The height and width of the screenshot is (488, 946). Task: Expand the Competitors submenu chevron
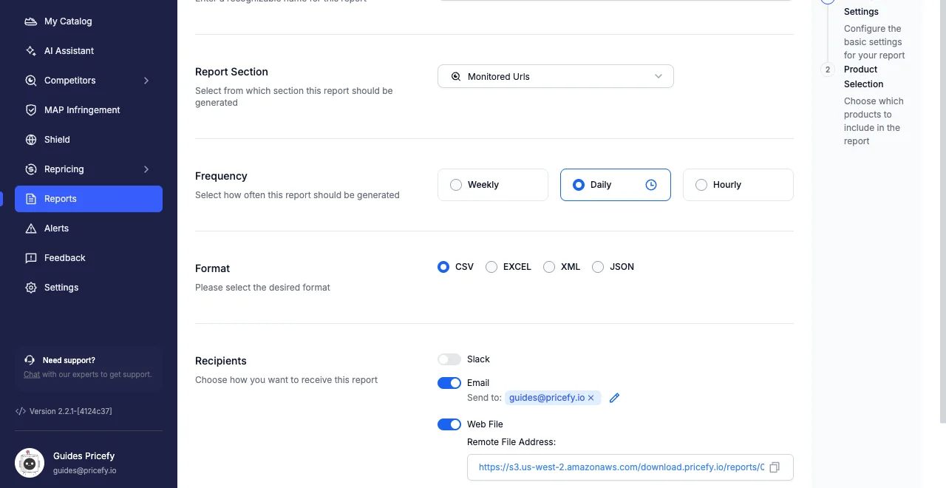[146, 81]
